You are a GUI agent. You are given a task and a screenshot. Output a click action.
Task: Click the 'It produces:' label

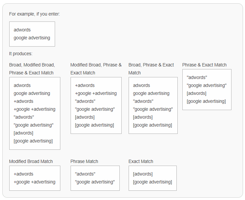click(x=21, y=54)
